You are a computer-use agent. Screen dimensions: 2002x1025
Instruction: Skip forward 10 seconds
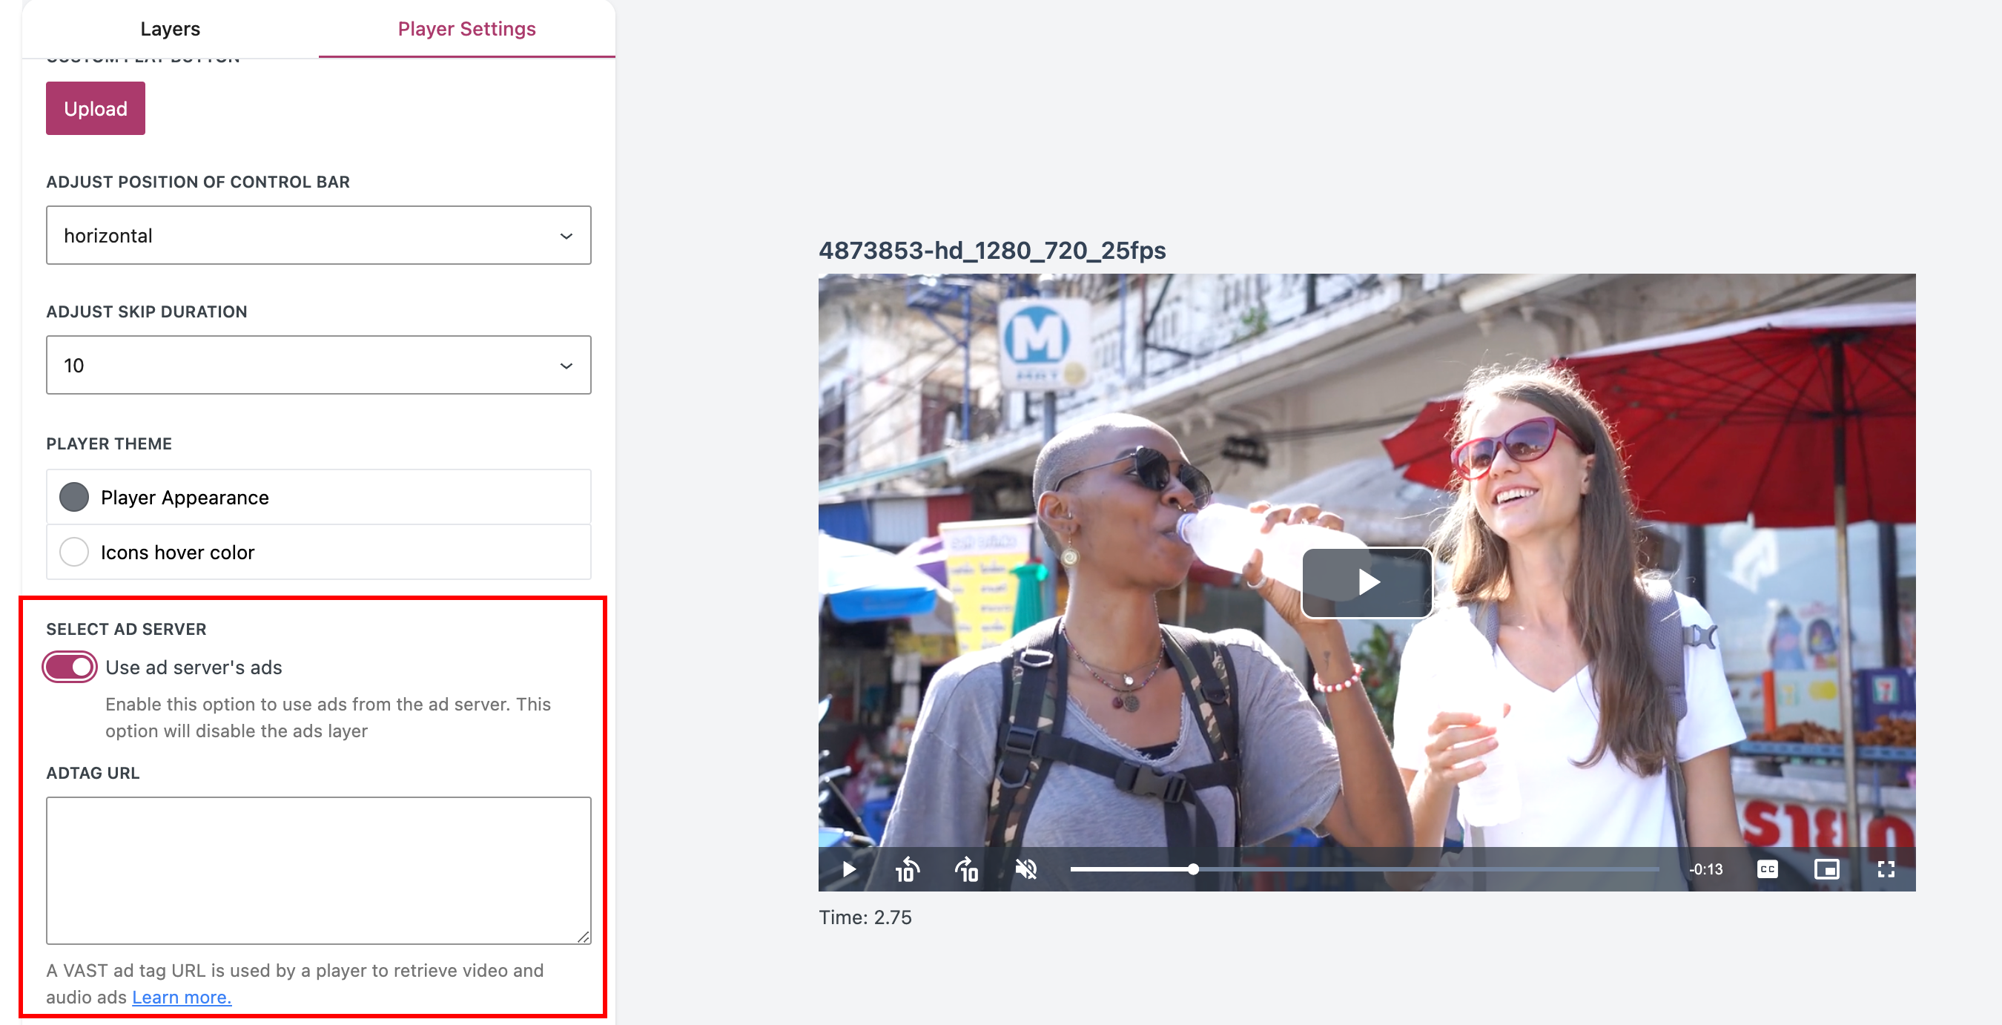966,869
